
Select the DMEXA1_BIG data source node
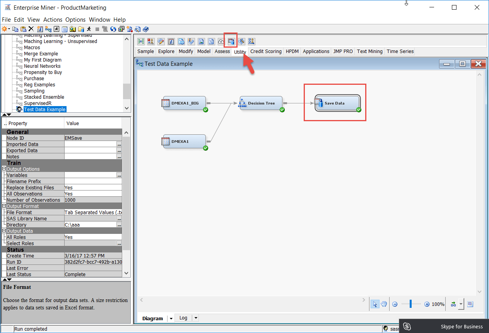click(x=184, y=103)
